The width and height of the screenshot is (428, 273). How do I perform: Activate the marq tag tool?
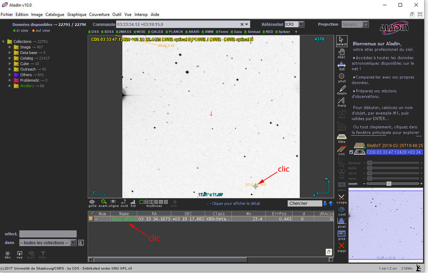pyautogui.click(x=342, y=102)
